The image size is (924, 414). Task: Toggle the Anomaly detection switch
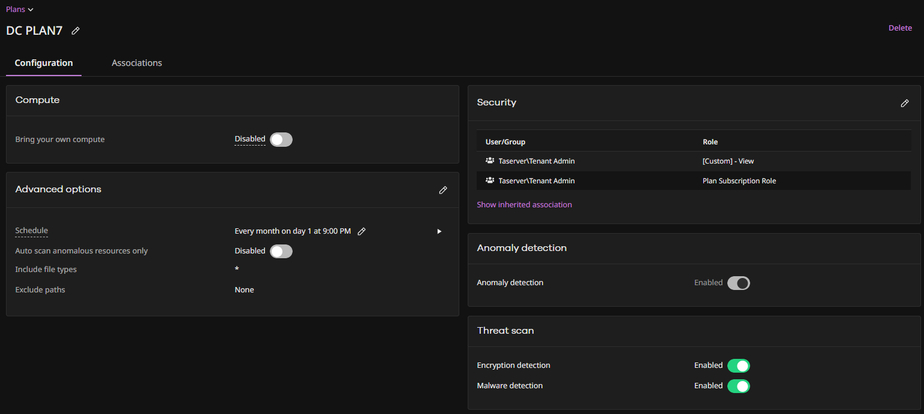point(739,283)
